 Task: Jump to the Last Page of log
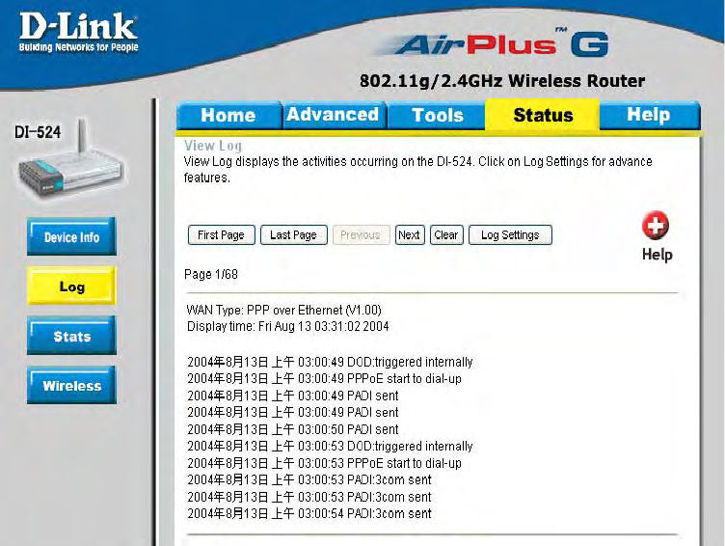pos(294,235)
